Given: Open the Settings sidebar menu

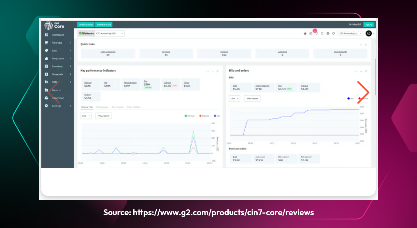Looking at the screenshot, I should point(58,106).
